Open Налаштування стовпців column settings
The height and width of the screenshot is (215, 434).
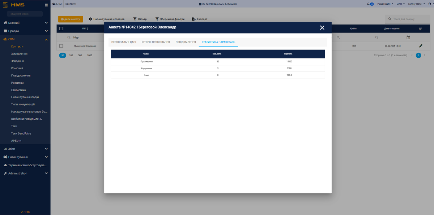pos(107,19)
